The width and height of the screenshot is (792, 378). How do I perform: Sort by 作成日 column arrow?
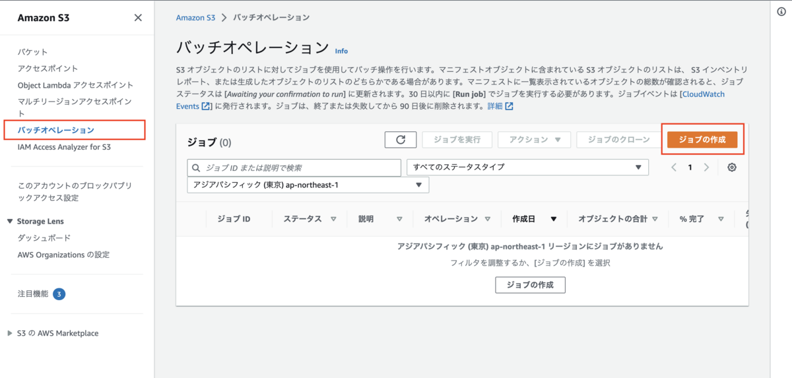click(x=554, y=219)
